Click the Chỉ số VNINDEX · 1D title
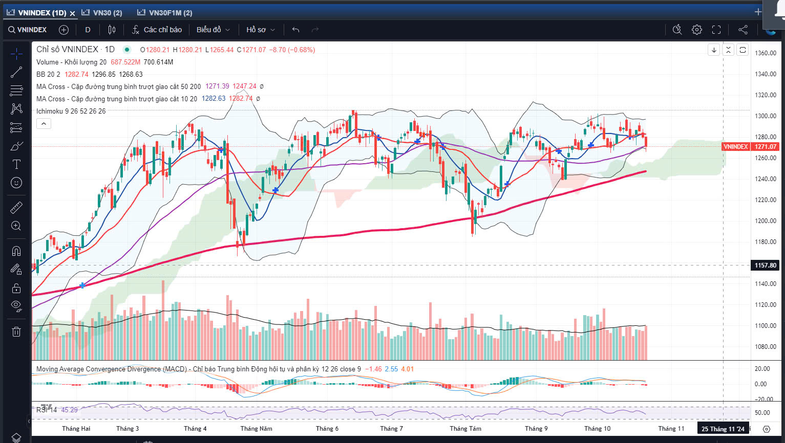The width and height of the screenshot is (785, 443). 75,49
